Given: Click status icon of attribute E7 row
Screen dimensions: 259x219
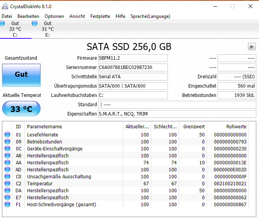Looking at the screenshot, I should pos(7,197).
